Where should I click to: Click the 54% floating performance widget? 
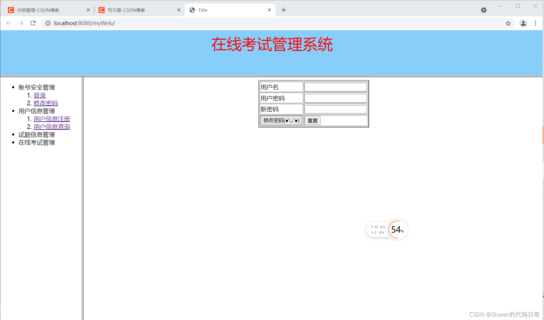[x=398, y=230]
